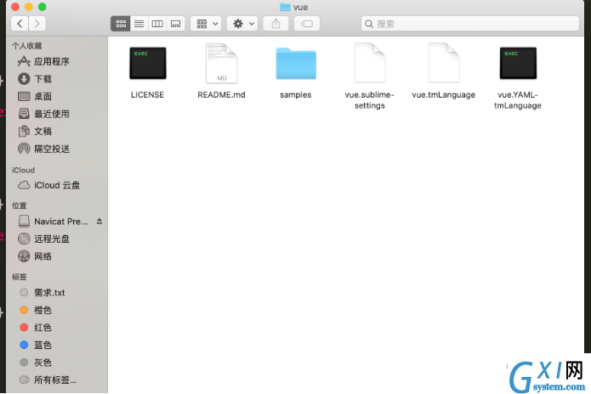Select the vue.sublime-settings file icon

pos(370,63)
